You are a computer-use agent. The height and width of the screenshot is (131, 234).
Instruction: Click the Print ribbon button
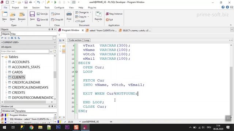pyautogui.click(x=69, y=17)
